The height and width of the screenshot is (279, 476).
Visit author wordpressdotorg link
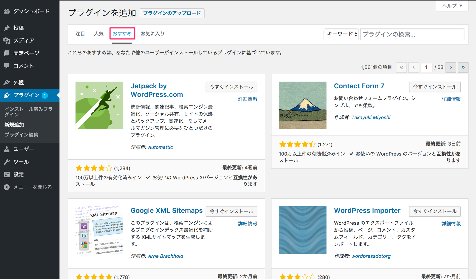click(x=371, y=256)
